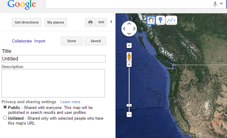This screenshot has height=138, width=227.
Task: Select the draw line tool
Action: (x=170, y=20)
